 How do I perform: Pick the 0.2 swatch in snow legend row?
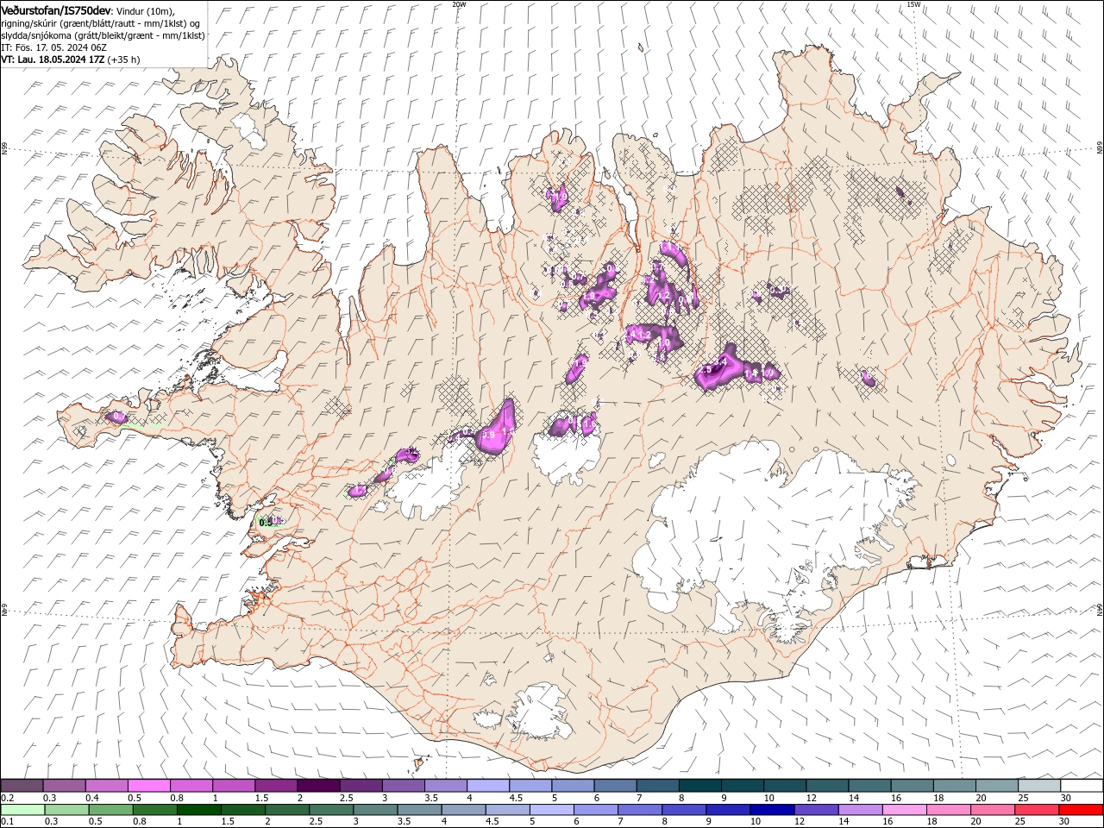[x=22, y=786]
